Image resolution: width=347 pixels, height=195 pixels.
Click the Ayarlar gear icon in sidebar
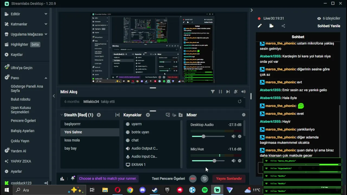pyautogui.click(x=7, y=171)
